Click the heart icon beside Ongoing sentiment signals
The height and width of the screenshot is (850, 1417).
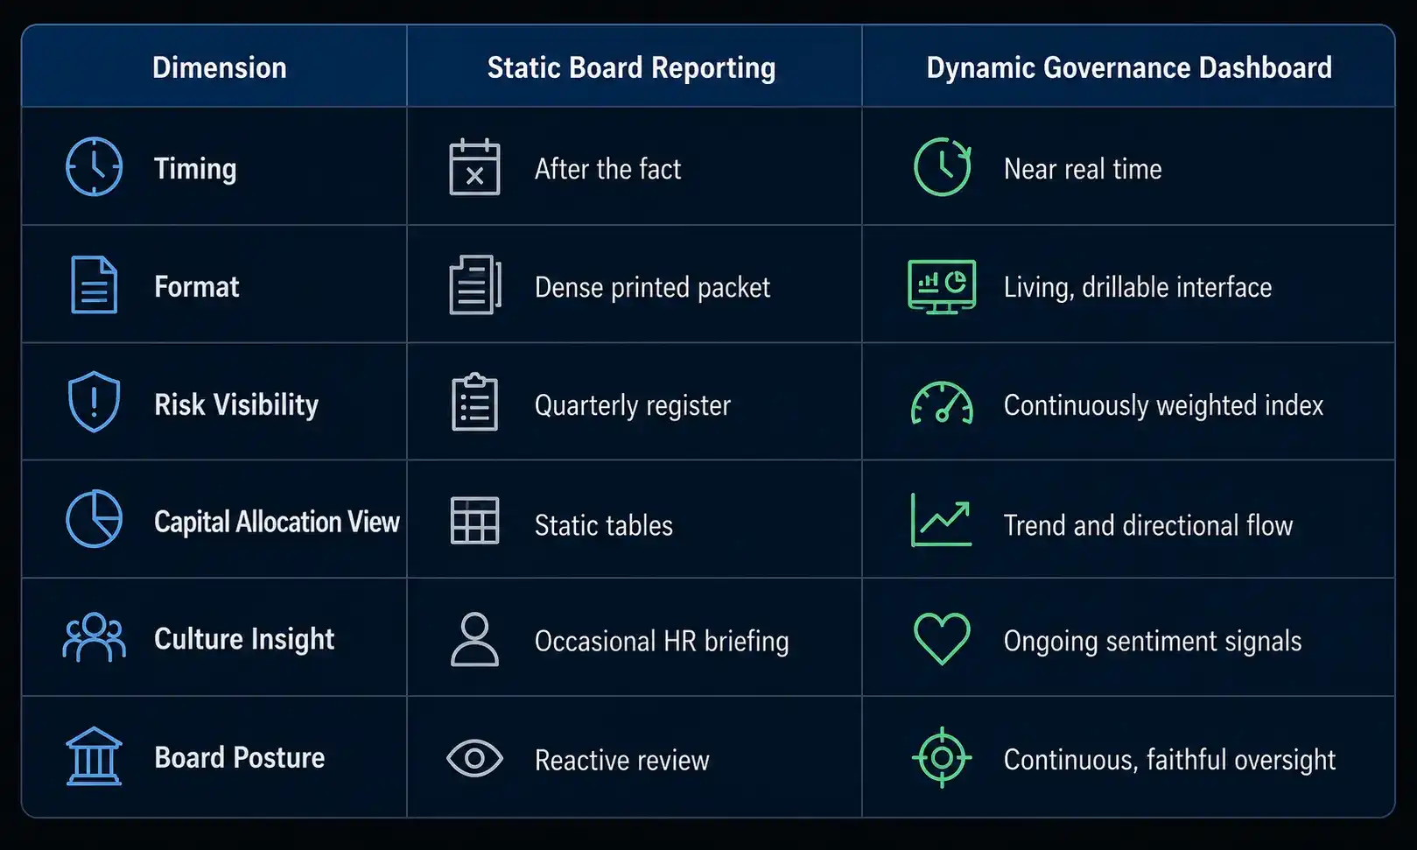942,638
